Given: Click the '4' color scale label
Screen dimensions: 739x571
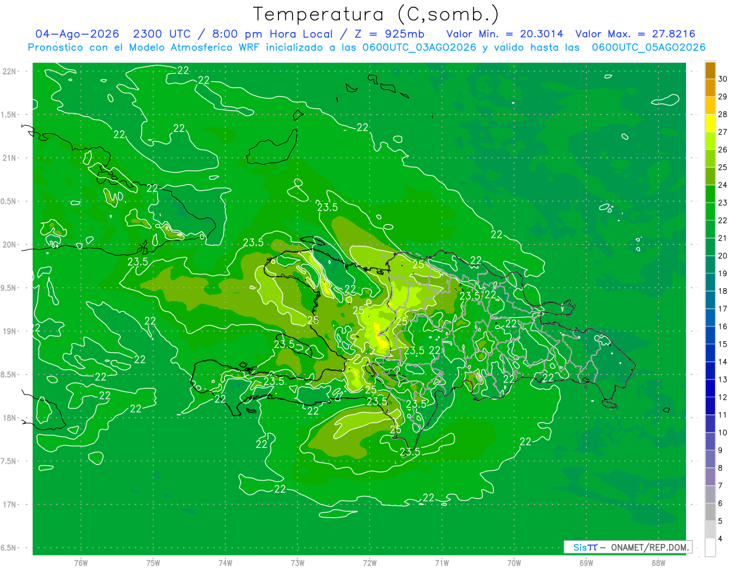Looking at the screenshot, I should click(721, 539).
